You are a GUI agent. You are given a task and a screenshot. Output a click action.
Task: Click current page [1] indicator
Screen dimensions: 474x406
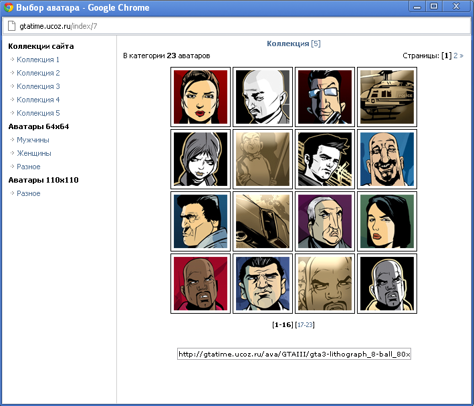pos(447,56)
